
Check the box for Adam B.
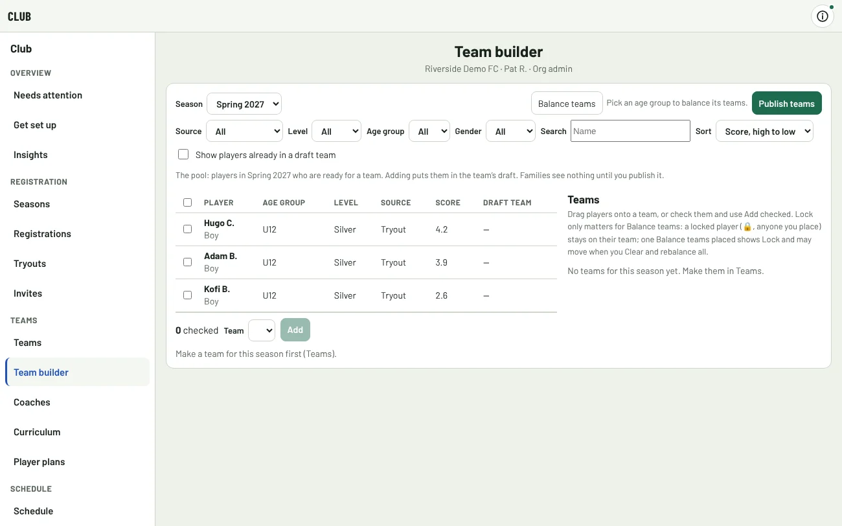pyautogui.click(x=187, y=262)
